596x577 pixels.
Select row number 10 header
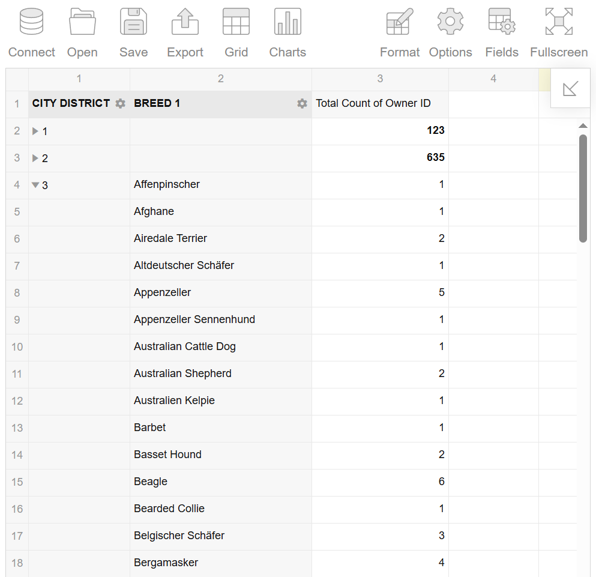17,347
